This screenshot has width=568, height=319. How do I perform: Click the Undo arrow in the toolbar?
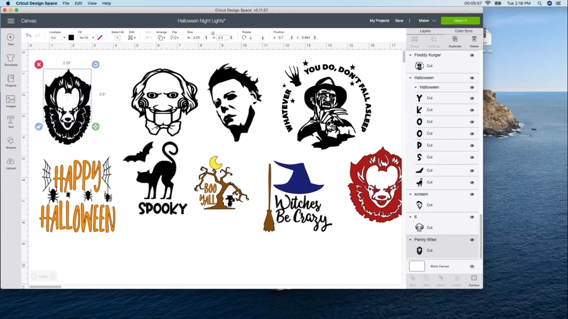[x=28, y=35]
